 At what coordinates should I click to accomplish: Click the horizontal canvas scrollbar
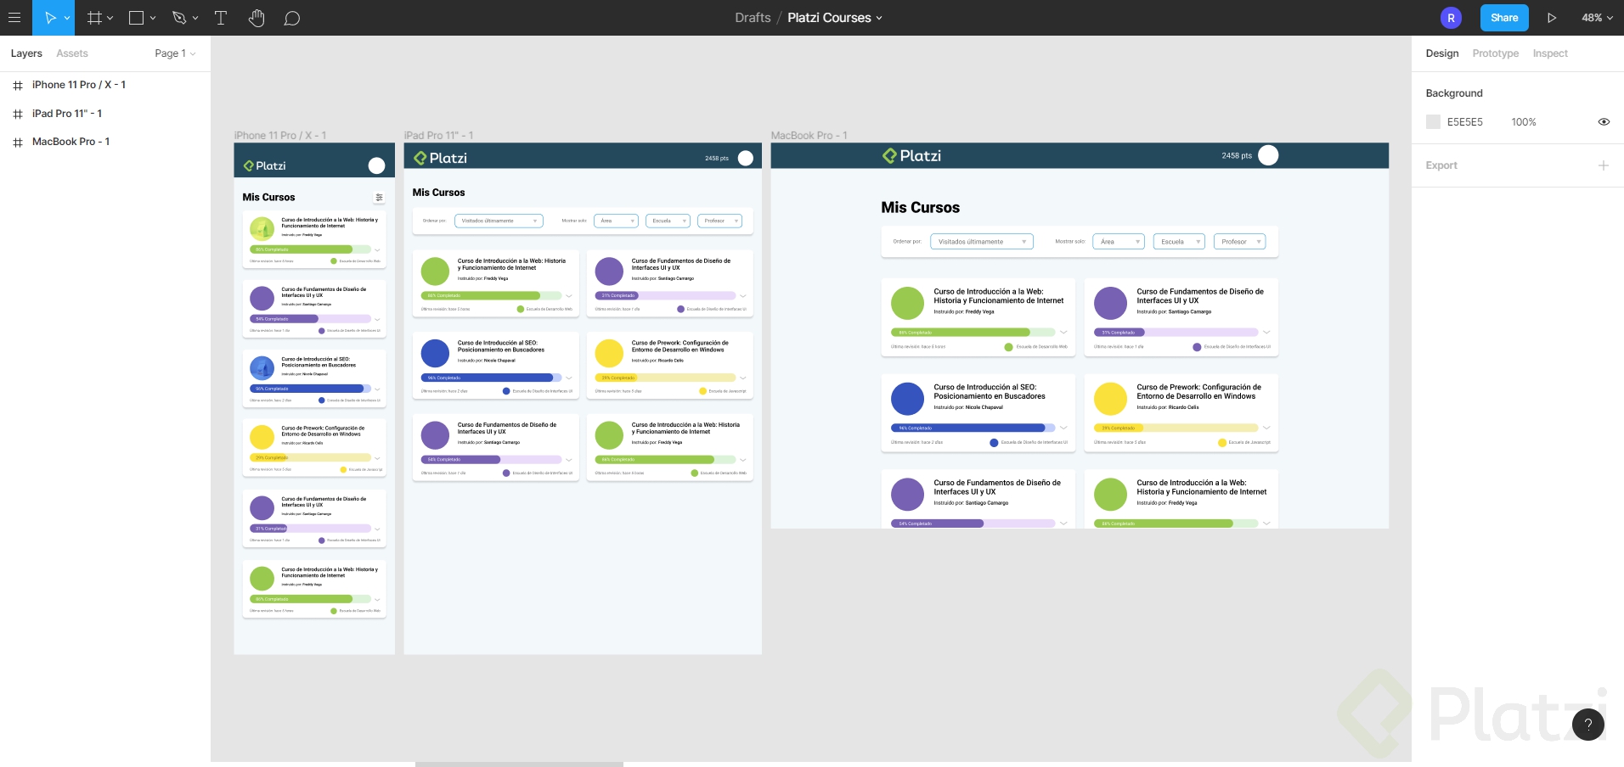pyautogui.click(x=519, y=764)
